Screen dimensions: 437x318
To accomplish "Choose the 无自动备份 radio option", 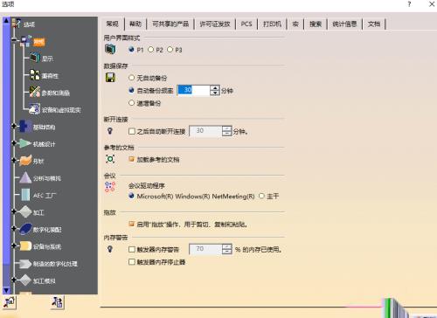I will [x=131, y=78].
